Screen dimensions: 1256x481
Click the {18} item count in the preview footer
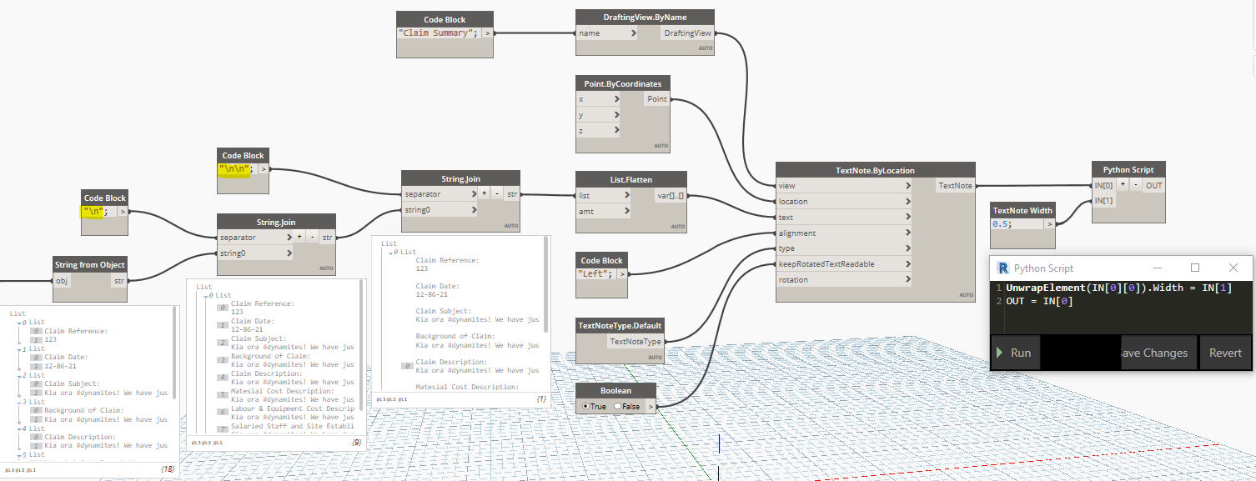point(167,471)
